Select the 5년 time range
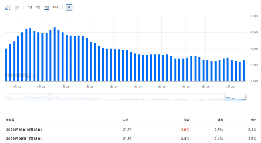This screenshot has width=261, height=143. (x=46, y=7)
